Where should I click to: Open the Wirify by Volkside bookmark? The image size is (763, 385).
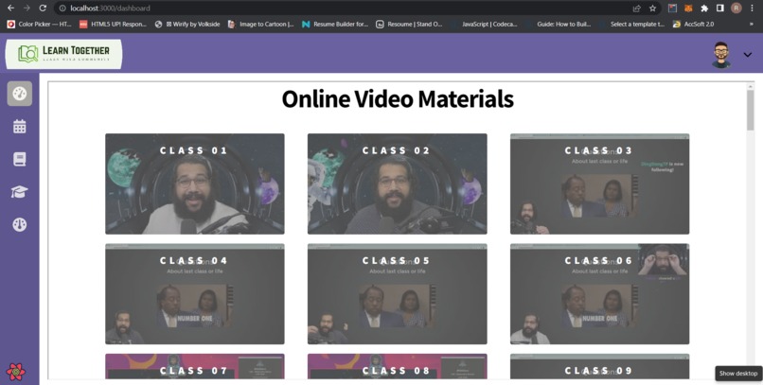point(187,24)
